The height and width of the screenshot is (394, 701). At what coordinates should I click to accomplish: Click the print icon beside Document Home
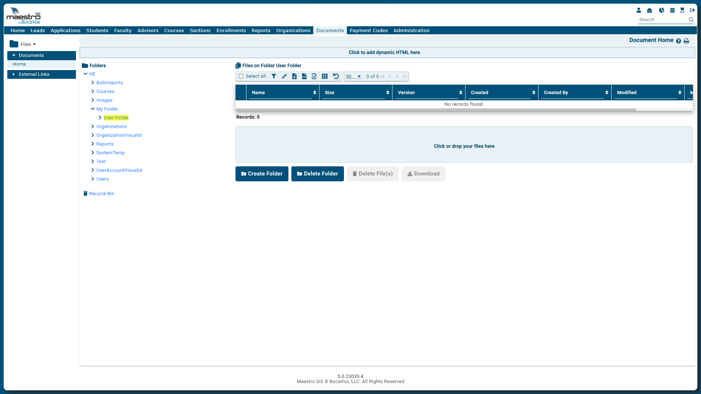[686, 41]
